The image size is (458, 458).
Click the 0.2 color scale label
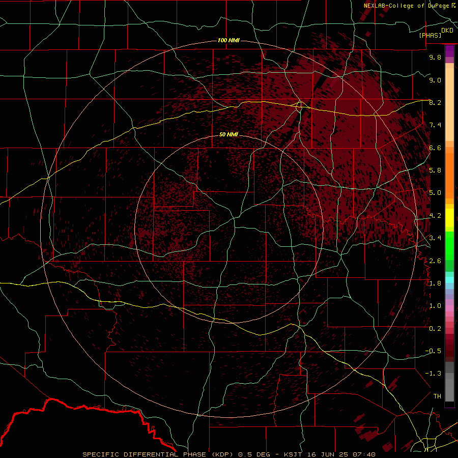click(435, 329)
